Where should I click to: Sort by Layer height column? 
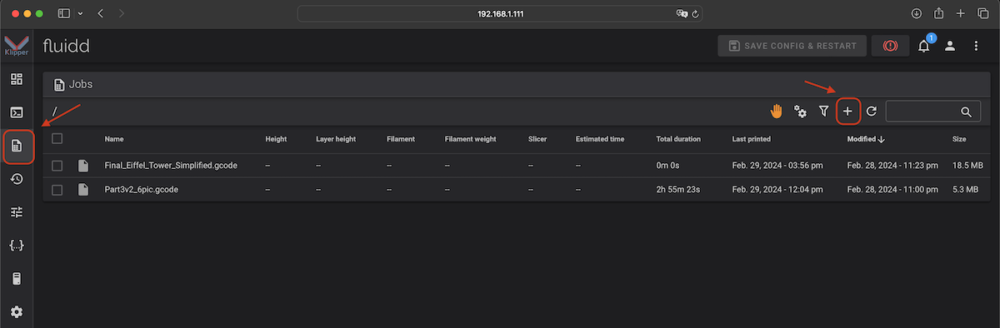(336, 139)
